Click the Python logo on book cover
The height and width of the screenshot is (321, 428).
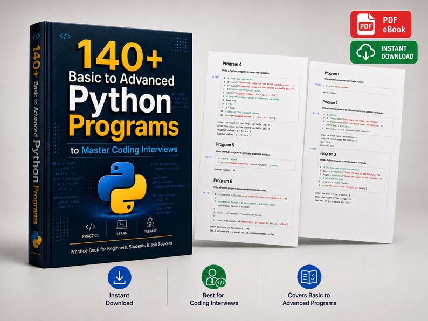122,187
